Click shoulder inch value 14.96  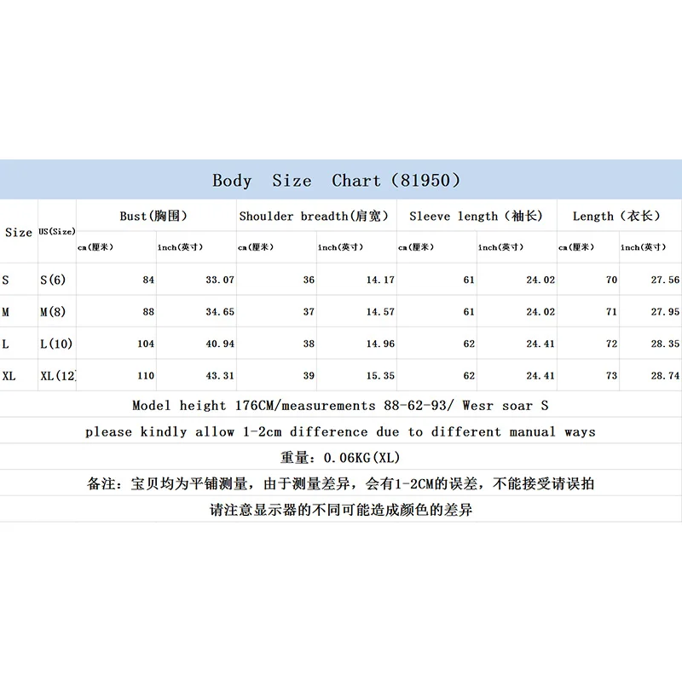pos(380,344)
